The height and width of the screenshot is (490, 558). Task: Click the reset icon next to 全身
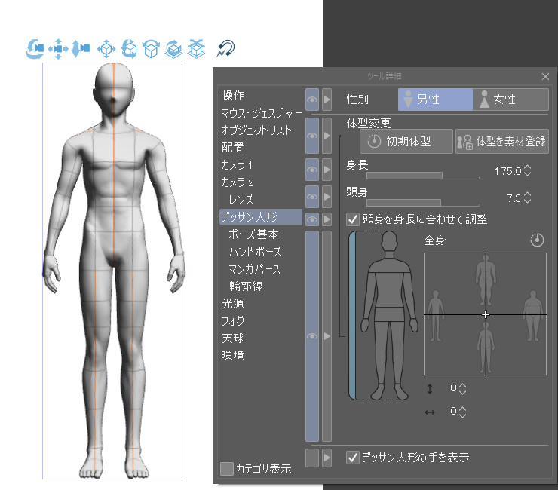537,240
